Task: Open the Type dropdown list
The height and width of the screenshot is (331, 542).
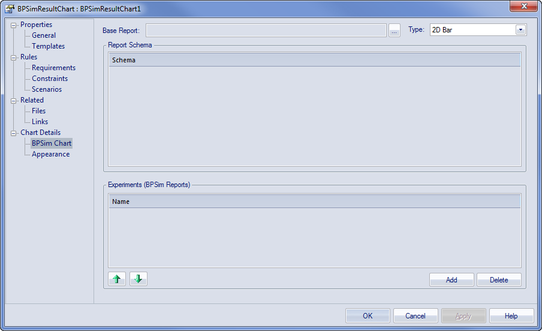Action: (x=520, y=29)
